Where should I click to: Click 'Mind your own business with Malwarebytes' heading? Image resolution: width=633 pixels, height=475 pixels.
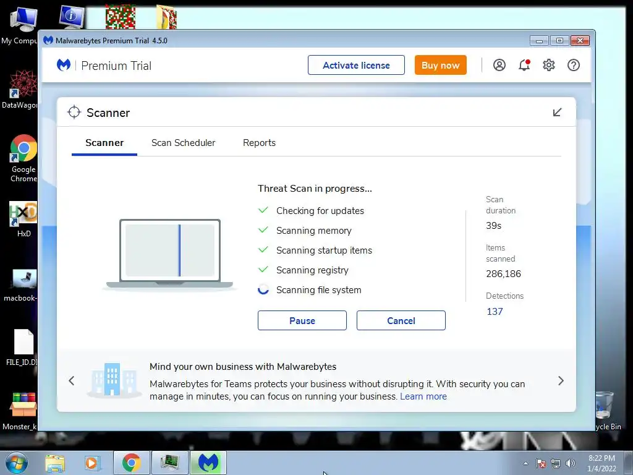243,366
